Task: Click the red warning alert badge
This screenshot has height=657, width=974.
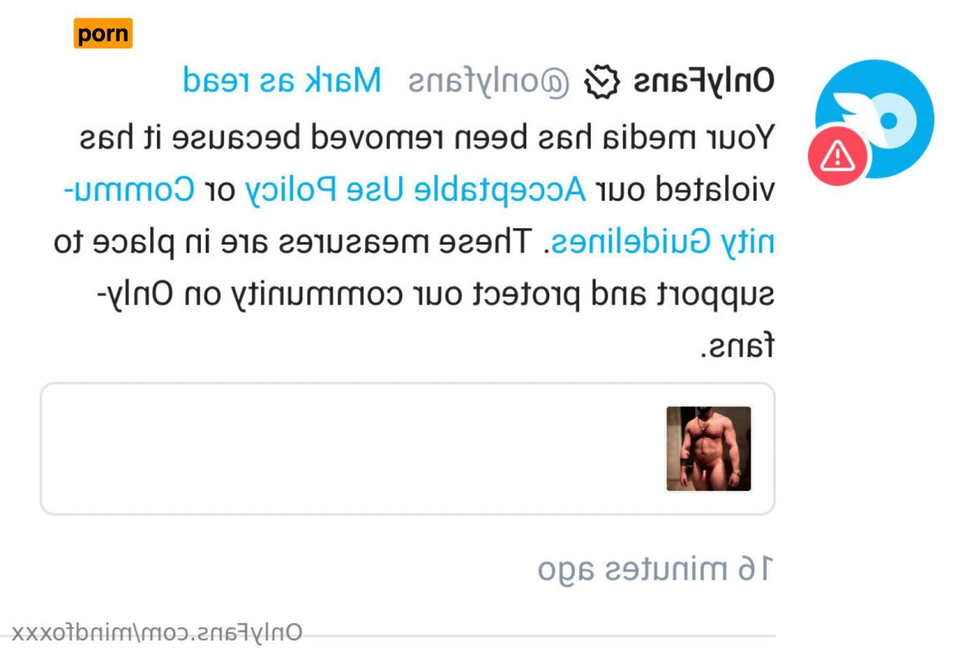Action: (x=837, y=156)
